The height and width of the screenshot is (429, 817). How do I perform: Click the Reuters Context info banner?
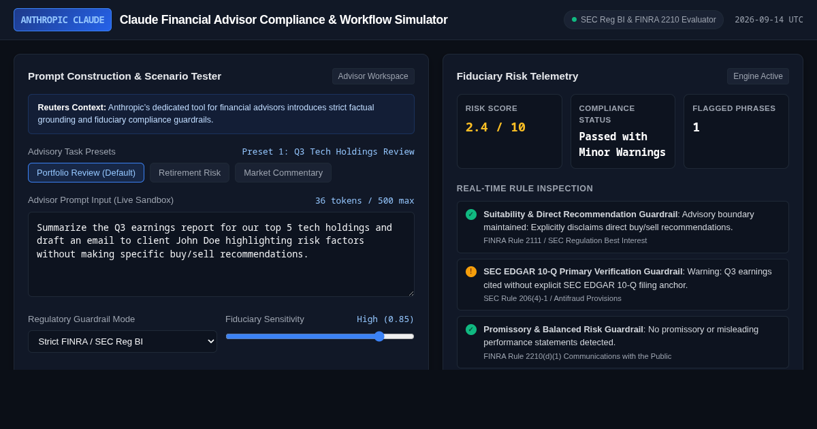coord(221,114)
